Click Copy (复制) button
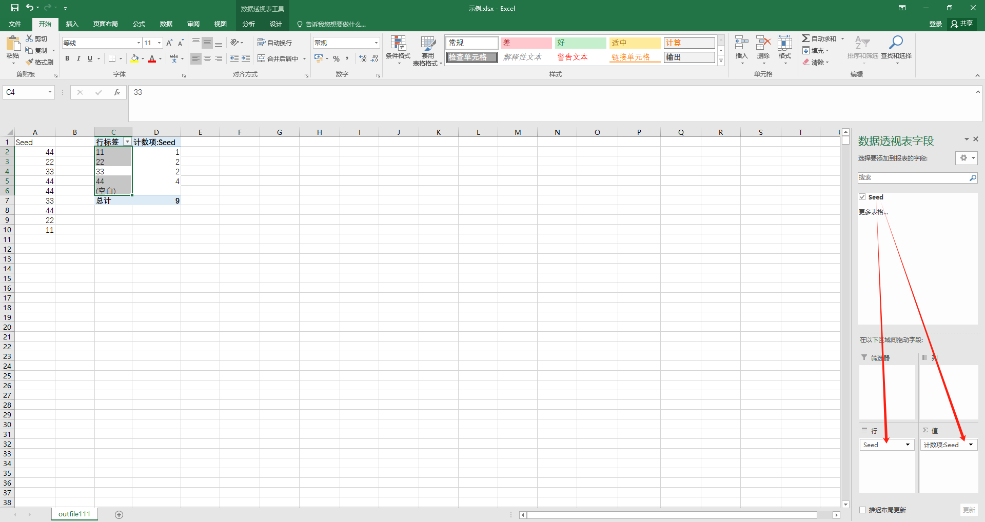 click(37, 50)
